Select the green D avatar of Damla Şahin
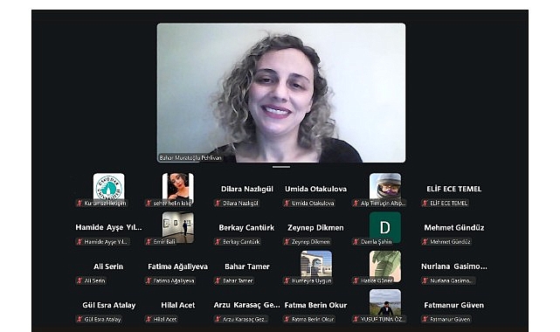 (385, 227)
